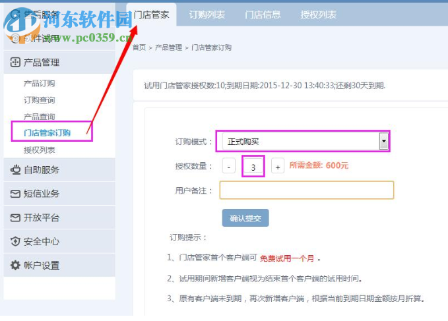This screenshot has height=321, width=448.
Task: Click the 开放平台 envelope icon
Action: coord(15,218)
